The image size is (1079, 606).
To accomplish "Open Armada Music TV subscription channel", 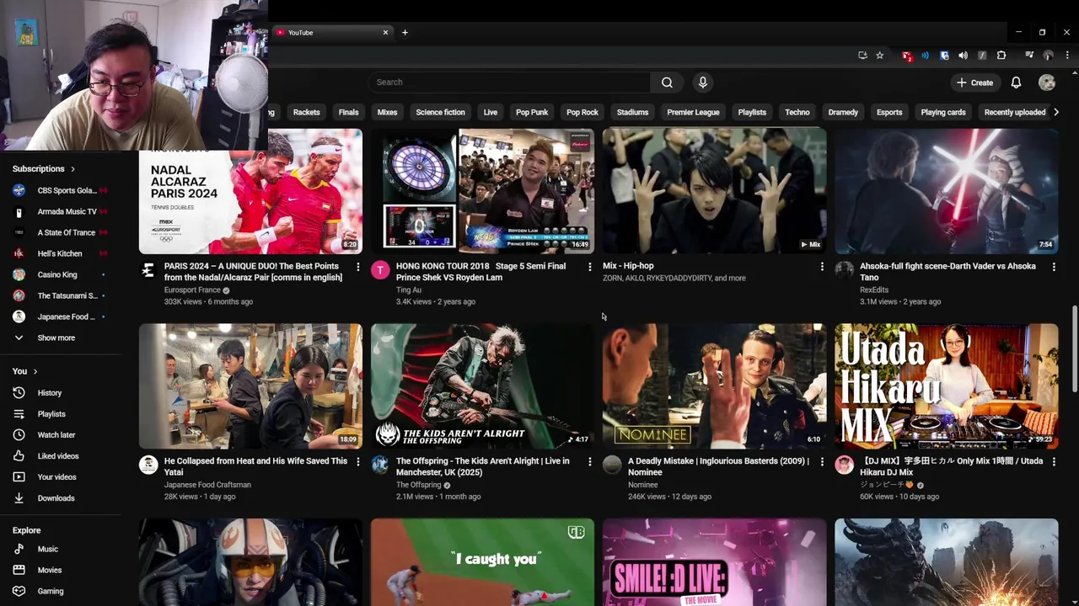I will click(x=61, y=211).
